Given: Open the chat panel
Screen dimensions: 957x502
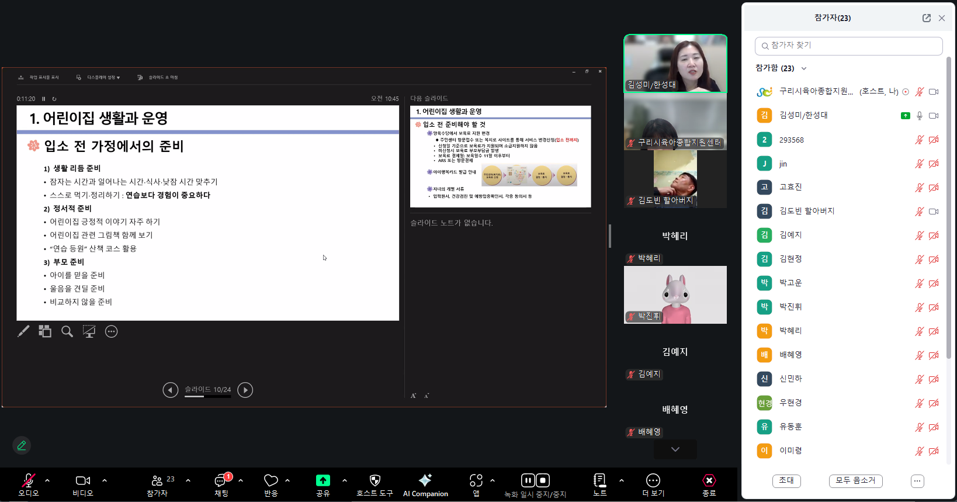Looking at the screenshot, I should click(221, 484).
